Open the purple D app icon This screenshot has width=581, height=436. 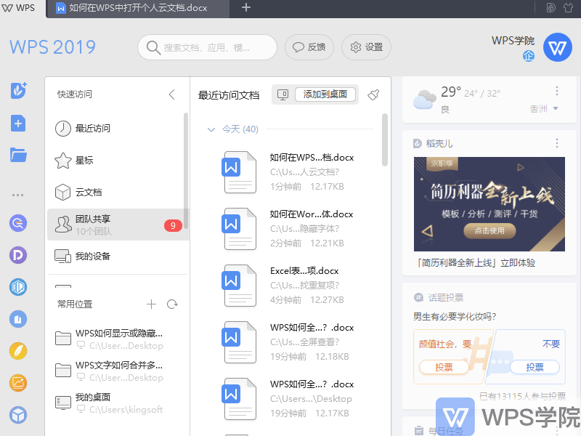pyautogui.click(x=18, y=255)
